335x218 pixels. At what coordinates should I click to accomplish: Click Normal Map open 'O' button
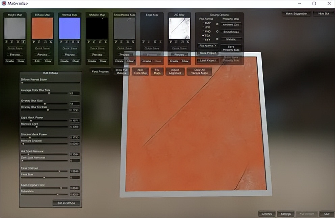point(73,42)
